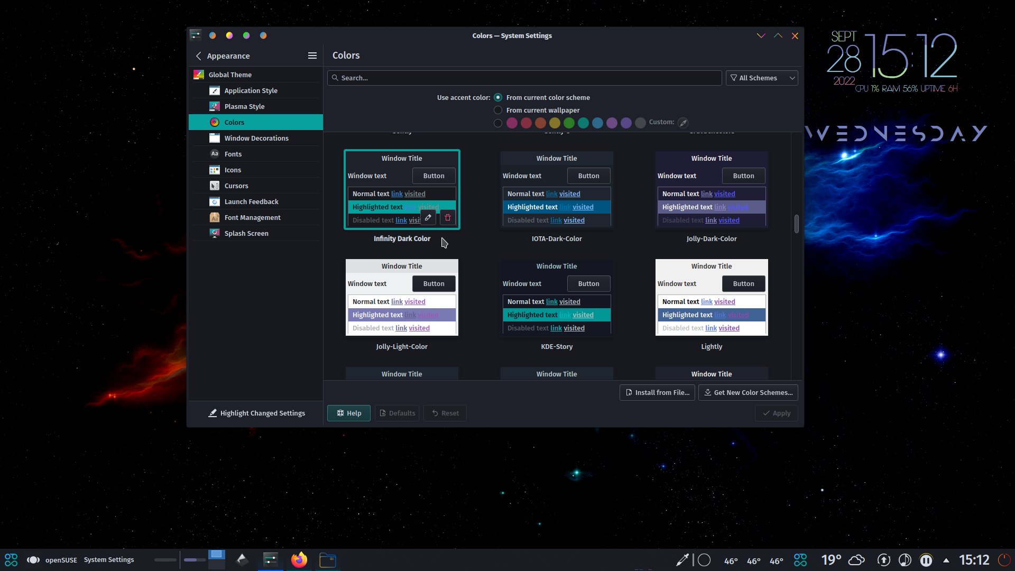This screenshot has height=571, width=1015.
Task: Open the All Schemes filter dropdown
Action: 761,78
